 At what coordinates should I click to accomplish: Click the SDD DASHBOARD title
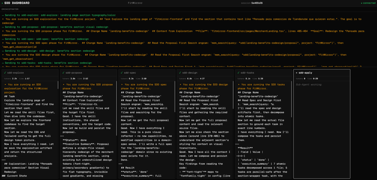[17, 3]
